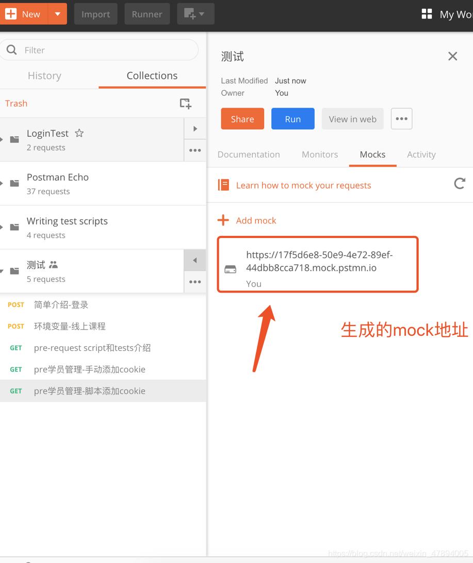473x563 pixels.
Task: Refresh the mocks list
Action: click(460, 183)
